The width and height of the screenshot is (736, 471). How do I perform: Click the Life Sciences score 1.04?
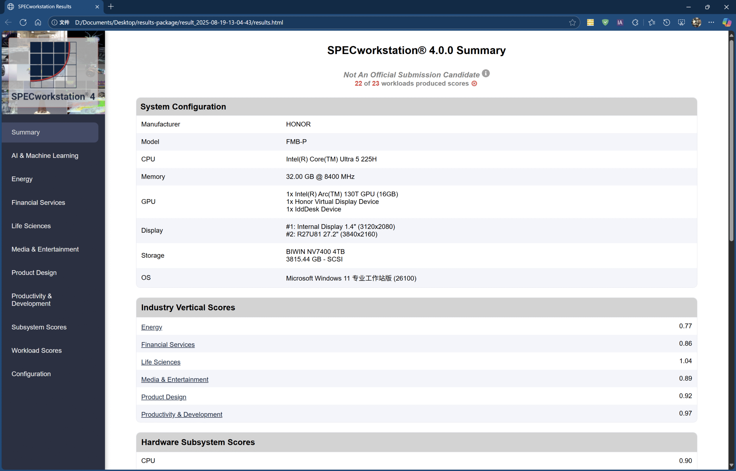tap(686, 361)
